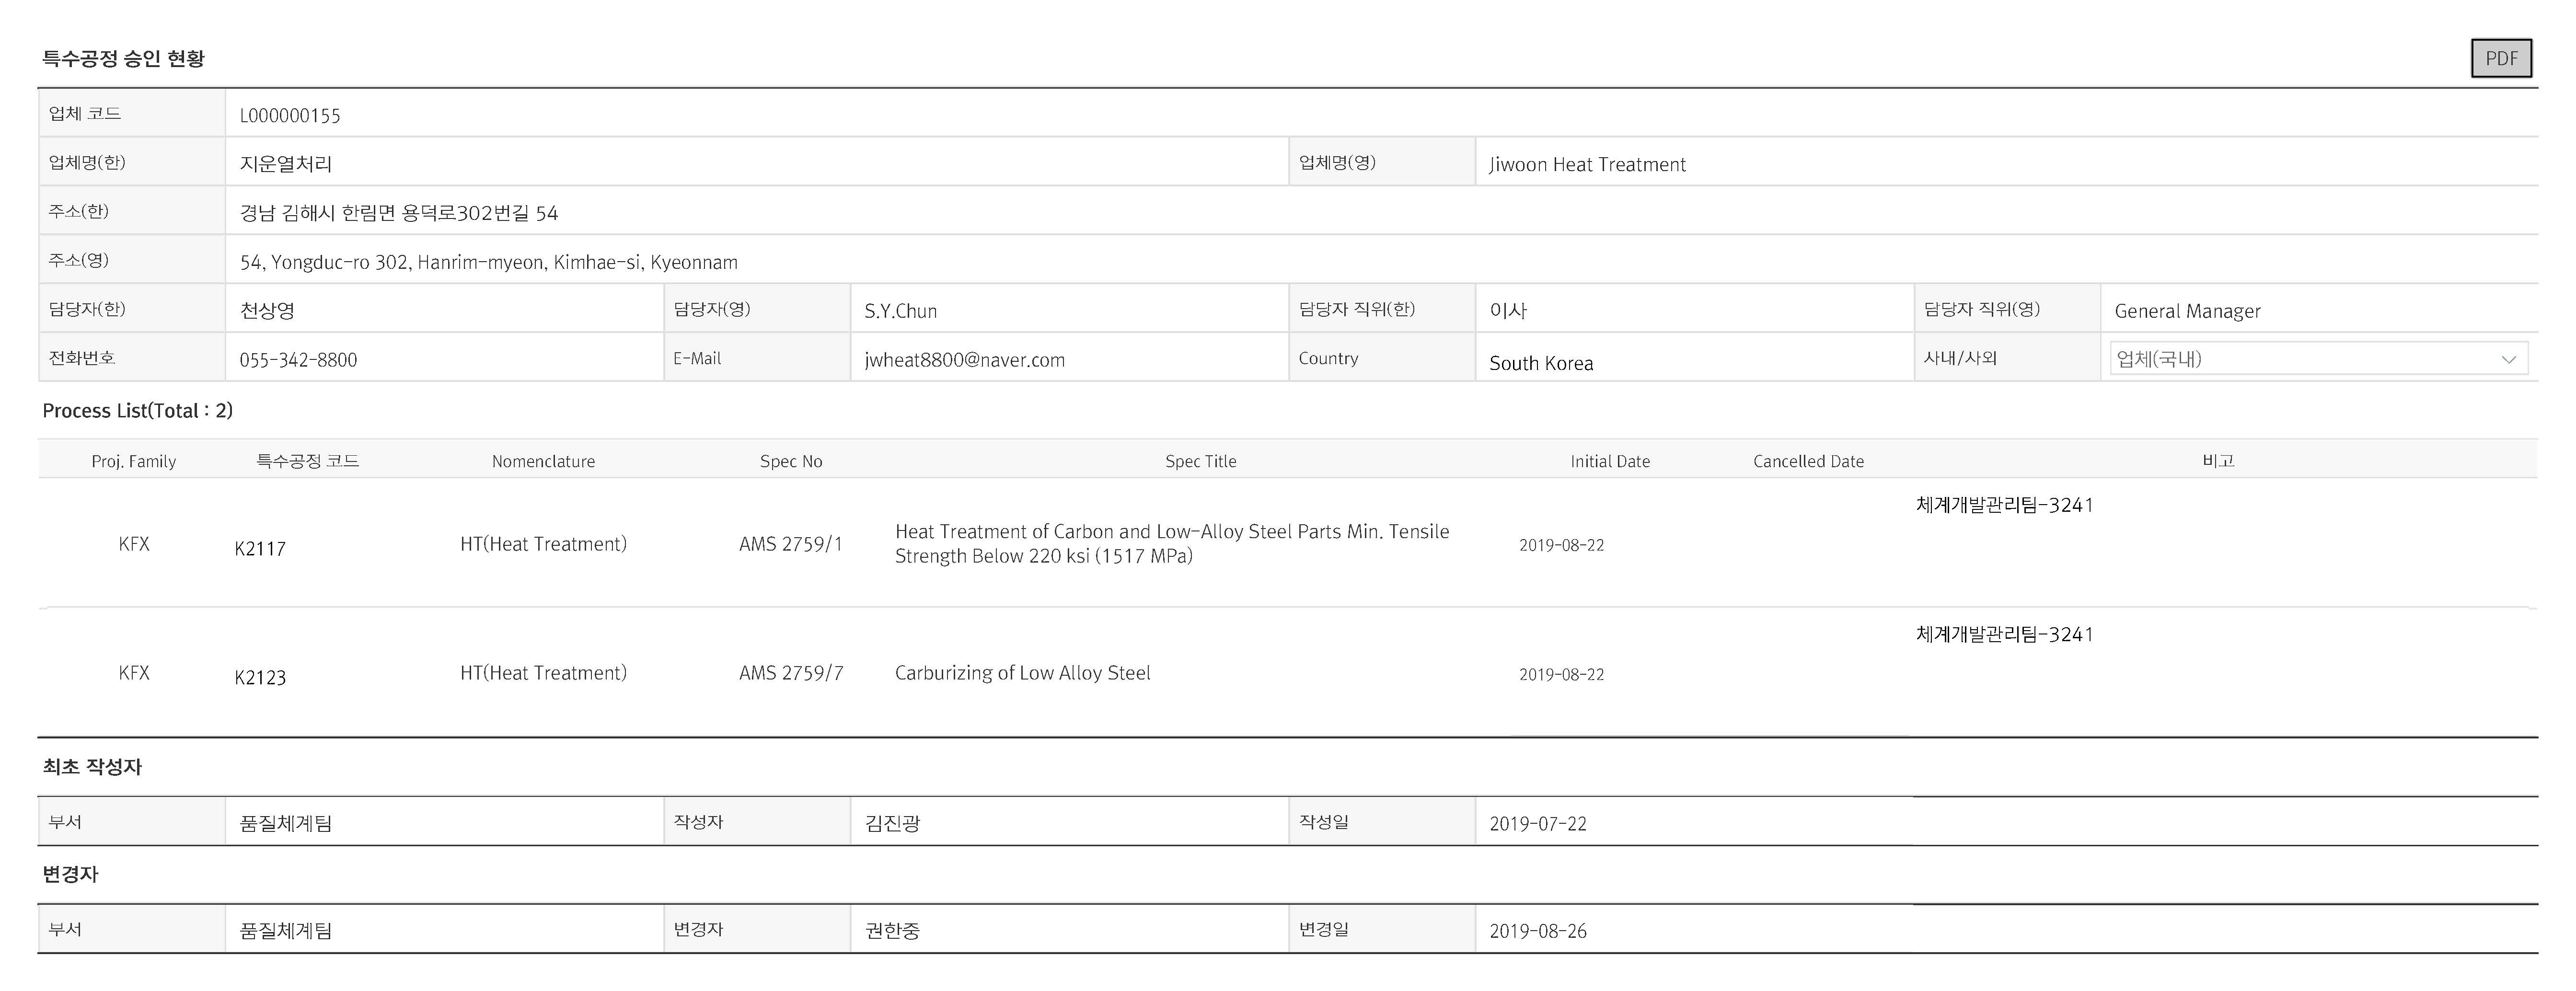Click the Initial Date column header
This screenshot has width=2576, height=991.
(1609, 461)
